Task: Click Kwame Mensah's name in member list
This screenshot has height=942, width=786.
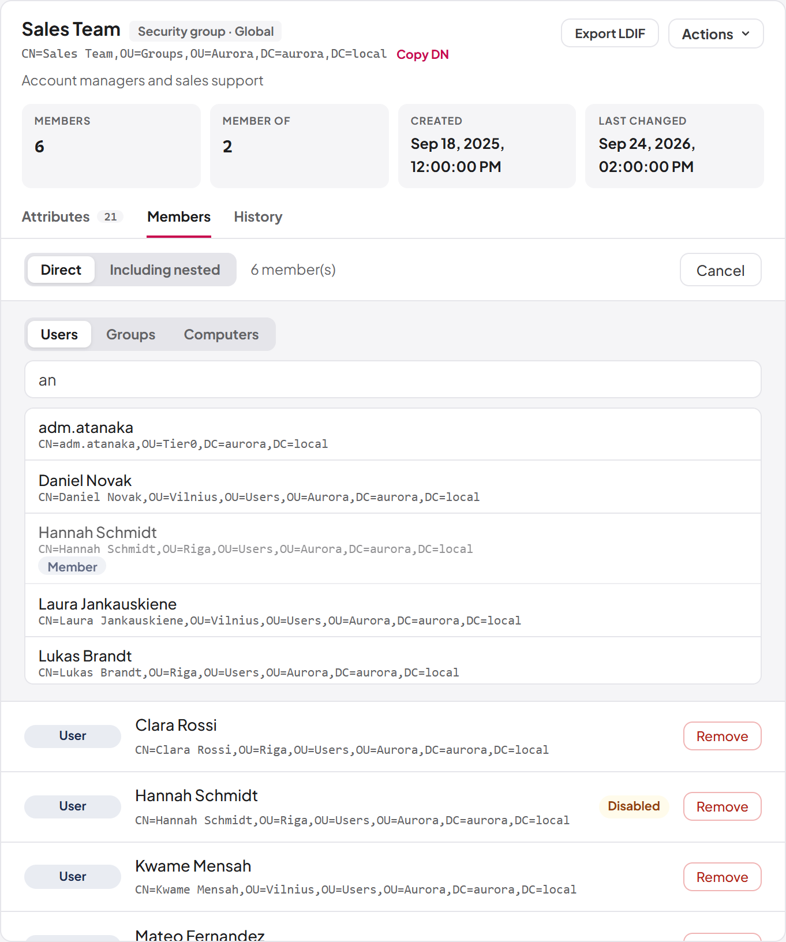Action: point(193,866)
